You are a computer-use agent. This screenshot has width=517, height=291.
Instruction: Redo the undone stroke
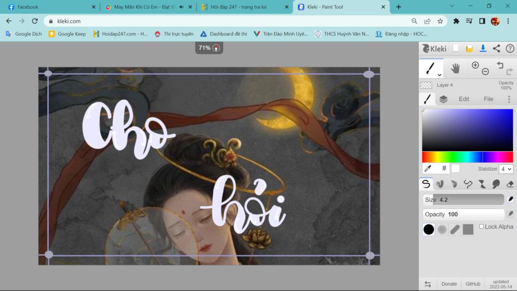(509, 71)
